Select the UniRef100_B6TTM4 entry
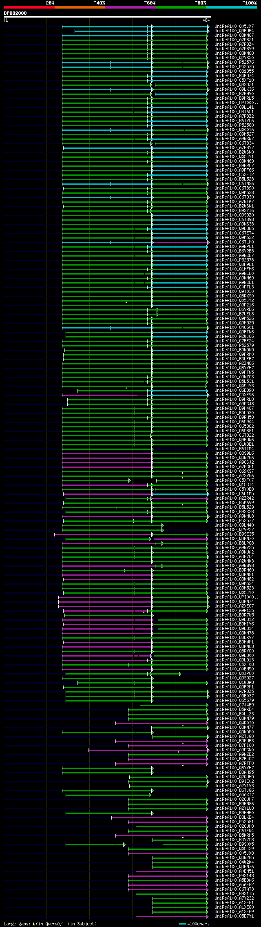 [234, 449]
